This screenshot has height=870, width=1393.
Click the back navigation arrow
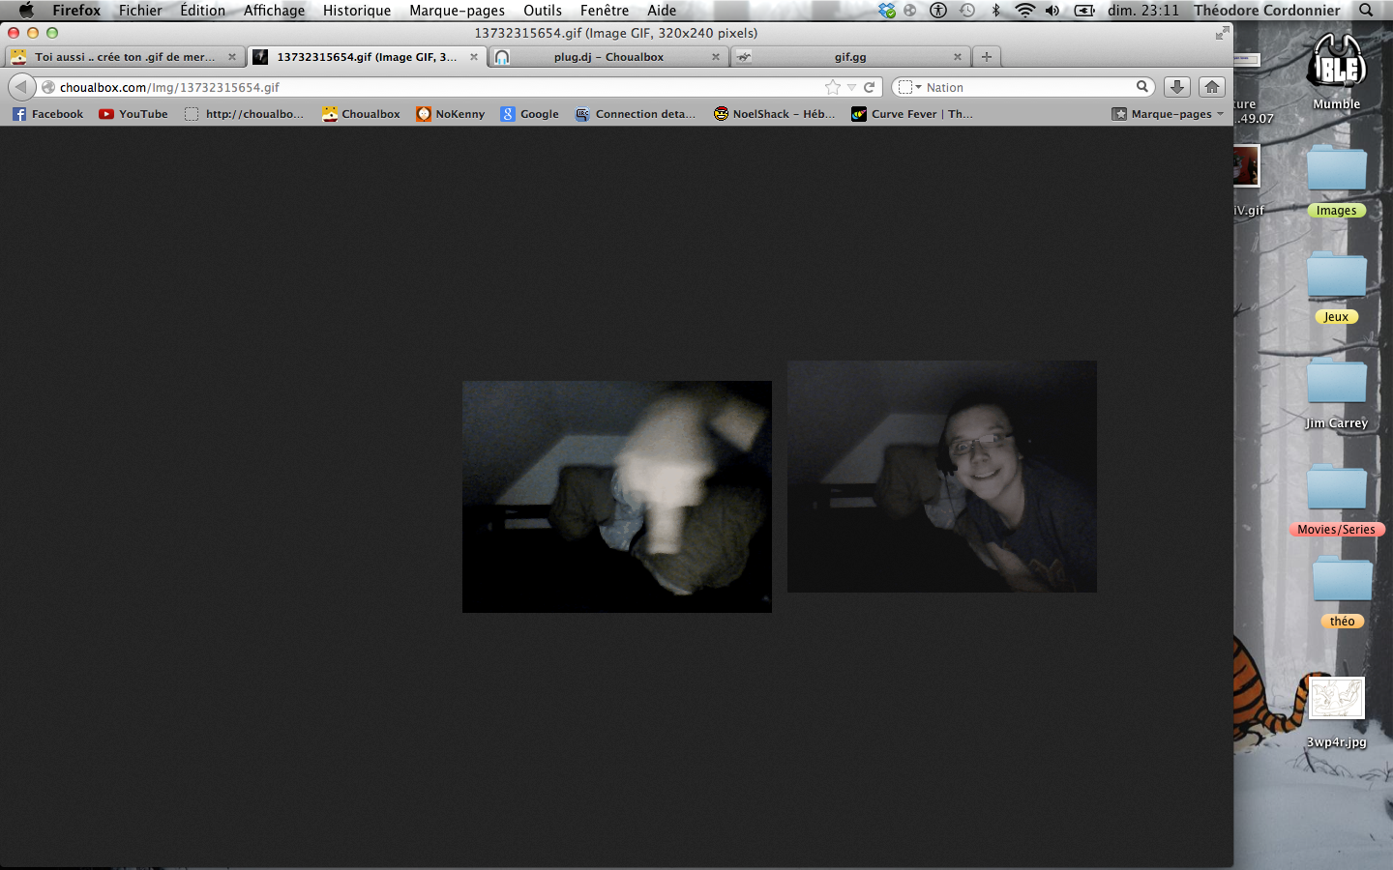click(21, 87)
